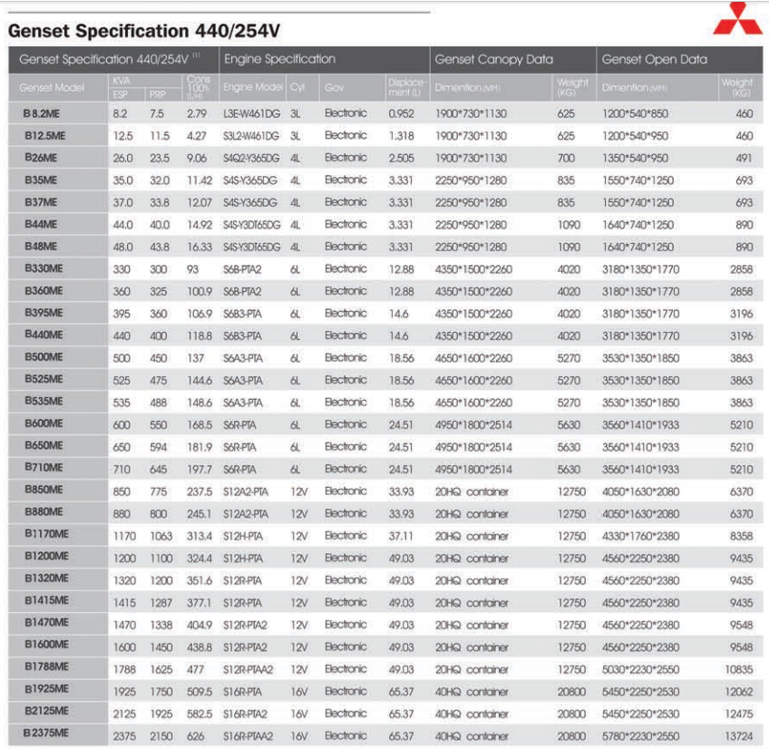
Task: Click open weight value '10835'
Action: tap(738, 670)
